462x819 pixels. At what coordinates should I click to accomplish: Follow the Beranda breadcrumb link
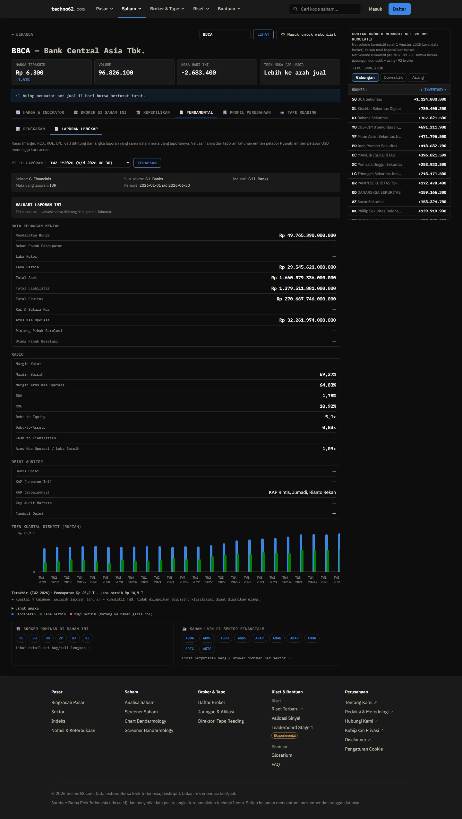point(22,34)
